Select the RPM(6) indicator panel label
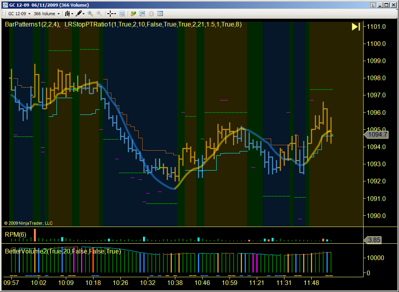 click(x=16, y=234)
